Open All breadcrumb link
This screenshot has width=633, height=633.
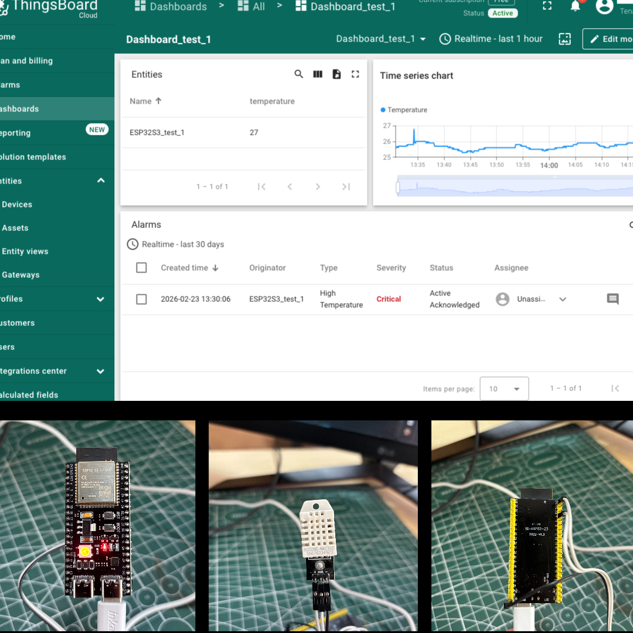[251, 6]
